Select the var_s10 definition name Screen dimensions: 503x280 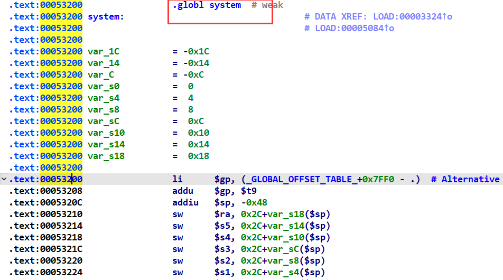tap(106, 133)
